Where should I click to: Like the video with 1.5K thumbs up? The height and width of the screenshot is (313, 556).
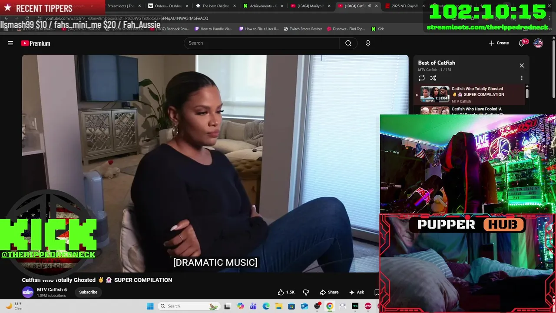(286, 292)
